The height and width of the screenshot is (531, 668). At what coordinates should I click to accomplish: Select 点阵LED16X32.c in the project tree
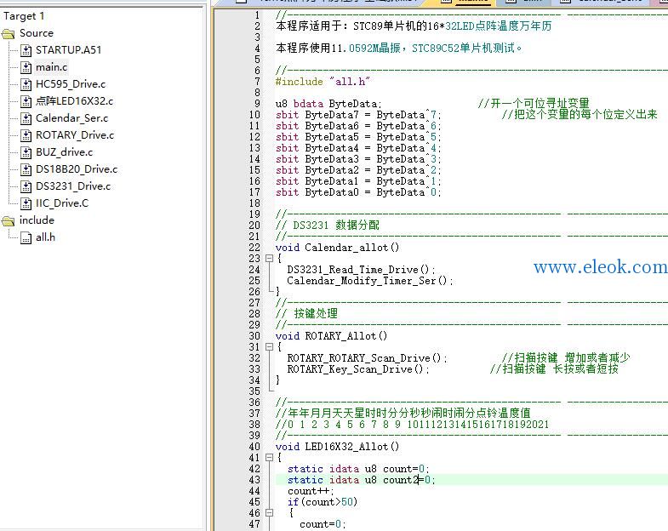[x=75, y=101]
